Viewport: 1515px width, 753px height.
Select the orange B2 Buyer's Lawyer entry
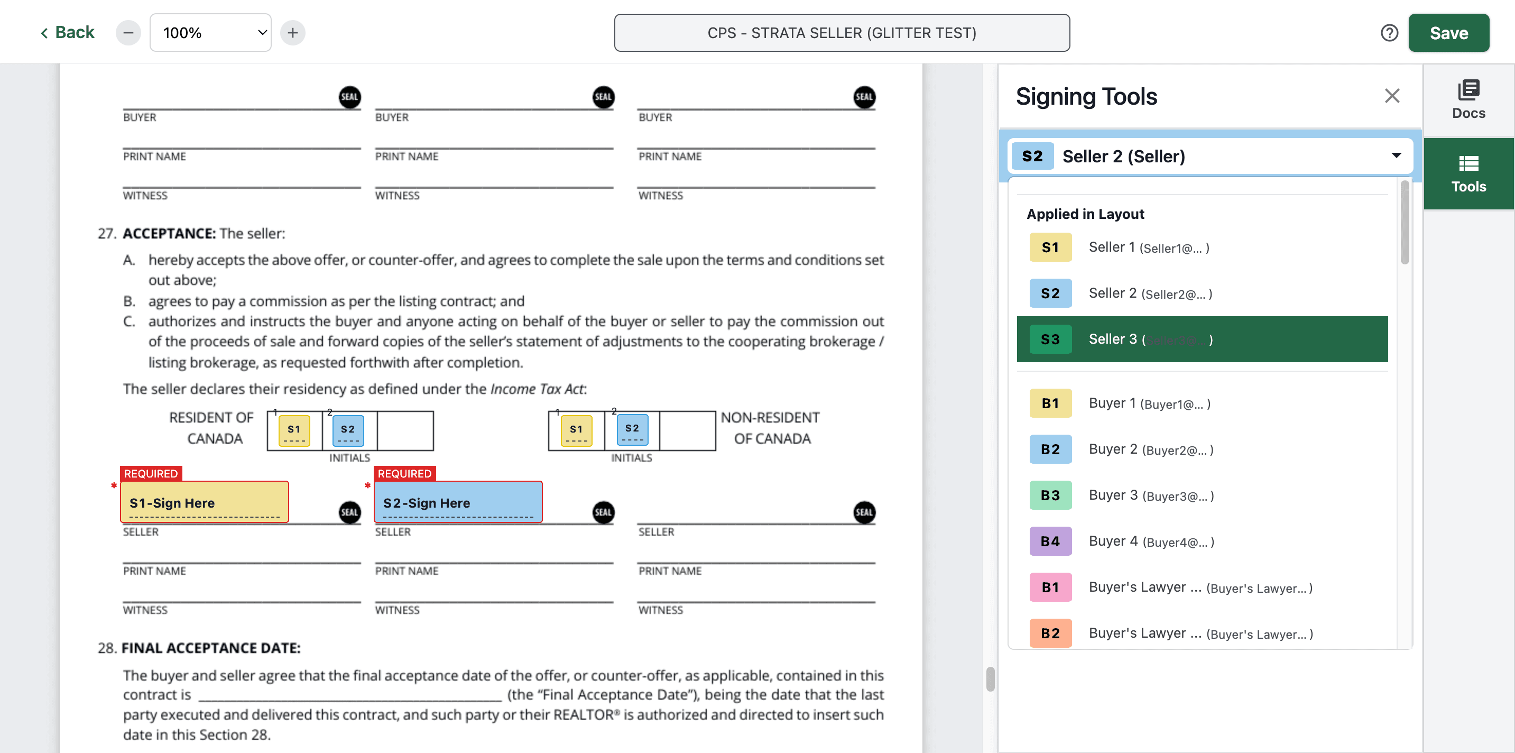click(x=1202, y=633)
